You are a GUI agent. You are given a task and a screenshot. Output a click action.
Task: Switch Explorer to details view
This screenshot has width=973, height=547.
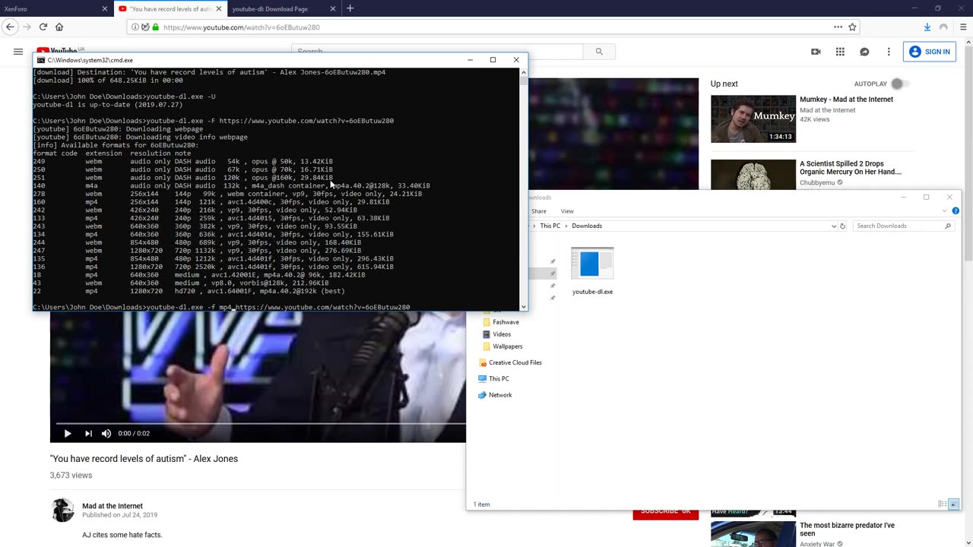(943, 504)
